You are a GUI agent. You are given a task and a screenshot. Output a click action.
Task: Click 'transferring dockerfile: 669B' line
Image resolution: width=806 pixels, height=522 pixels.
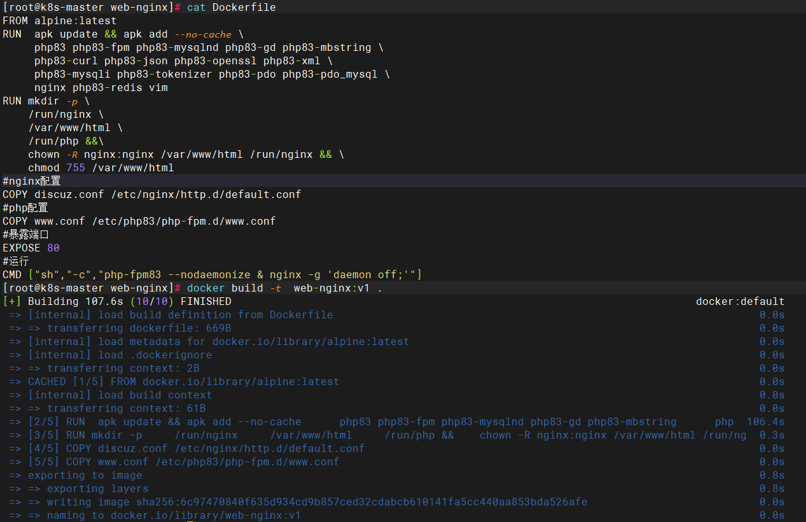point(139,328)
